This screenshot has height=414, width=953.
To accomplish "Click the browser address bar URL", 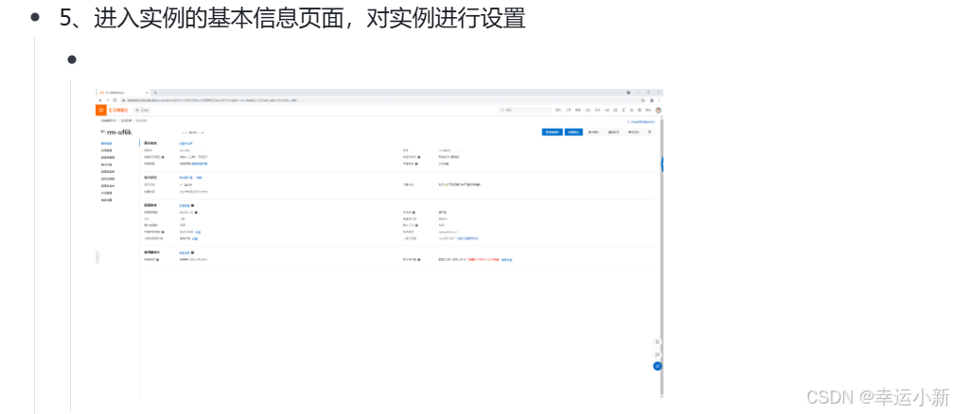I will pyautogui.click(x=213, y=100).
